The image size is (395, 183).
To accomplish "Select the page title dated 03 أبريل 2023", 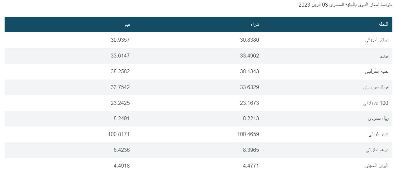I will tap(345, 5).
